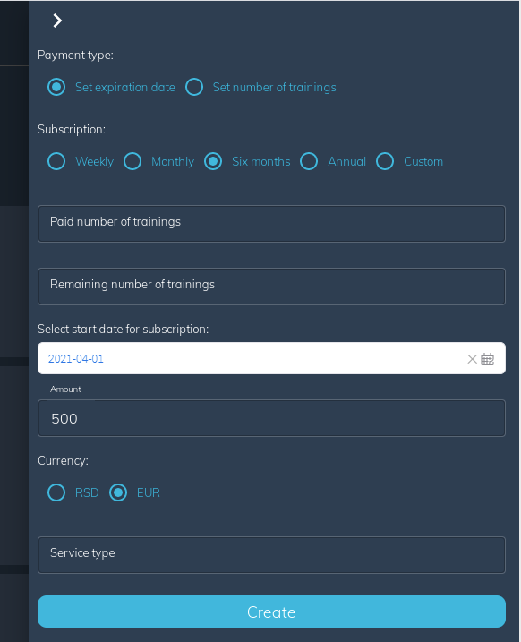521x642 pixels.
Task: Choose Monthly subscription
Action: (132, 161)
